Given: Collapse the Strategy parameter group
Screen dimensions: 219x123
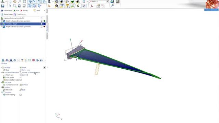Looking at the screenshot, I should pyautogui.click(x=1, y=68).
